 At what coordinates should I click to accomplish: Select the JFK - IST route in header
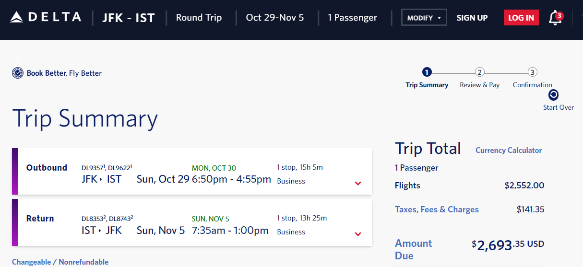[129, 18]
